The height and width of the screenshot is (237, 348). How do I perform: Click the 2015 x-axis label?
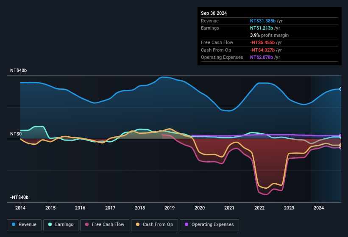point(50,208)
